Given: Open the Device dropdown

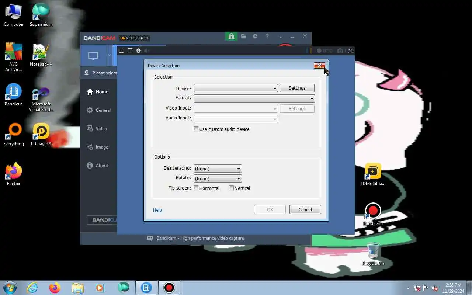Looking at the screenshot, I should [x=236, y=88].
